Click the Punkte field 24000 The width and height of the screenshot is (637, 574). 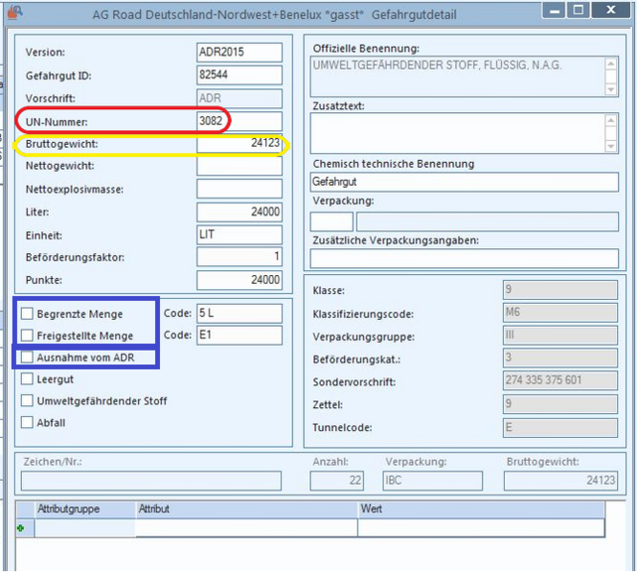point(239,280)
